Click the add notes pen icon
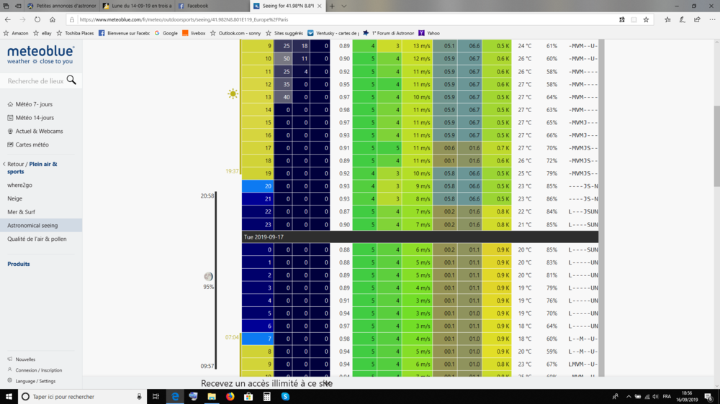The image size is (720, 404). [683, 19]
